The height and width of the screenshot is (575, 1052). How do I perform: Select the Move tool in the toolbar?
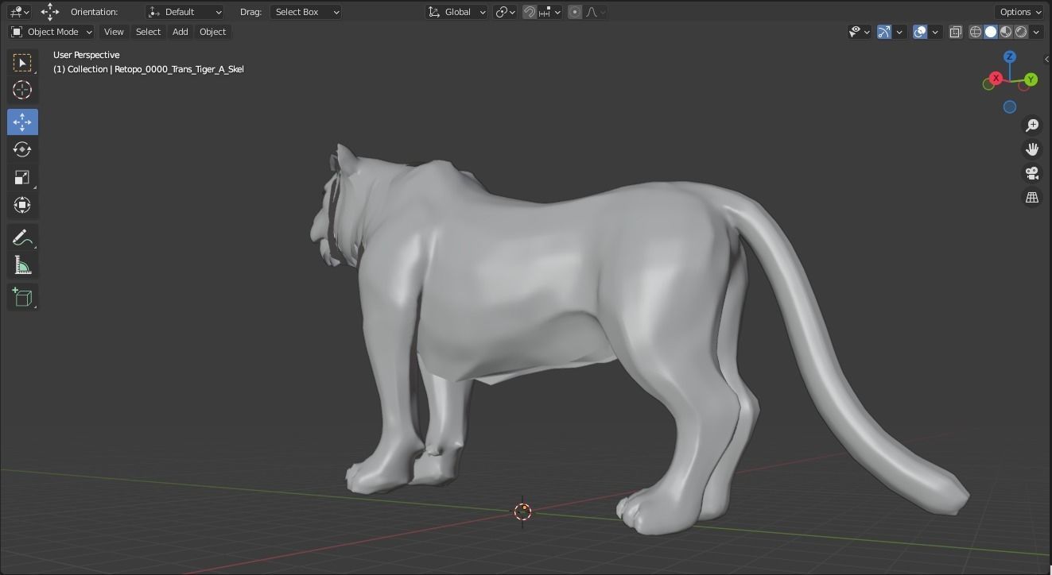[22, 122]
